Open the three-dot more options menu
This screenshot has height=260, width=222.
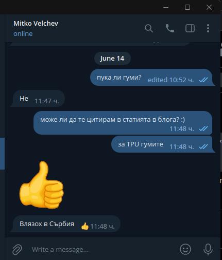pos(208,28)
